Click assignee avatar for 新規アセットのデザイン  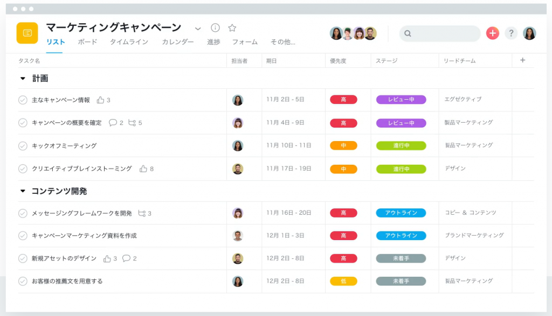(238, 258)
